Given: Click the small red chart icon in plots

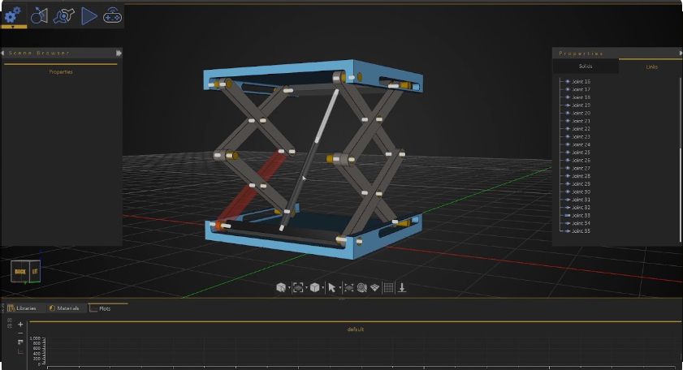Looking at the screenshot, I should click(20, 351).
